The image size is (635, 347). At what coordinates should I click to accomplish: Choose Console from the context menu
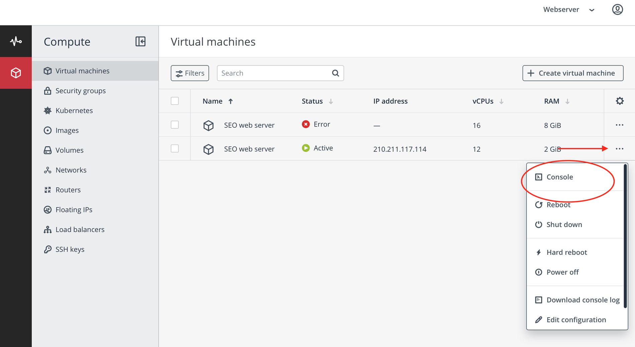(560, 177)
